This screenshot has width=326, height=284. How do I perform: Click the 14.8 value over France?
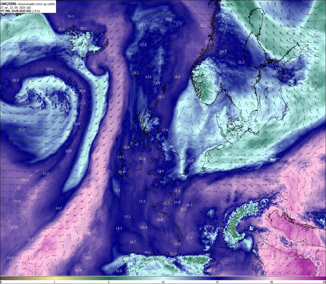click(177, 202)
